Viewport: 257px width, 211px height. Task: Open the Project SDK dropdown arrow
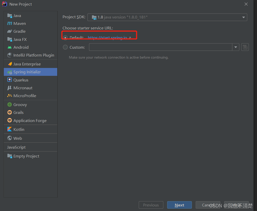pos(244,17)
